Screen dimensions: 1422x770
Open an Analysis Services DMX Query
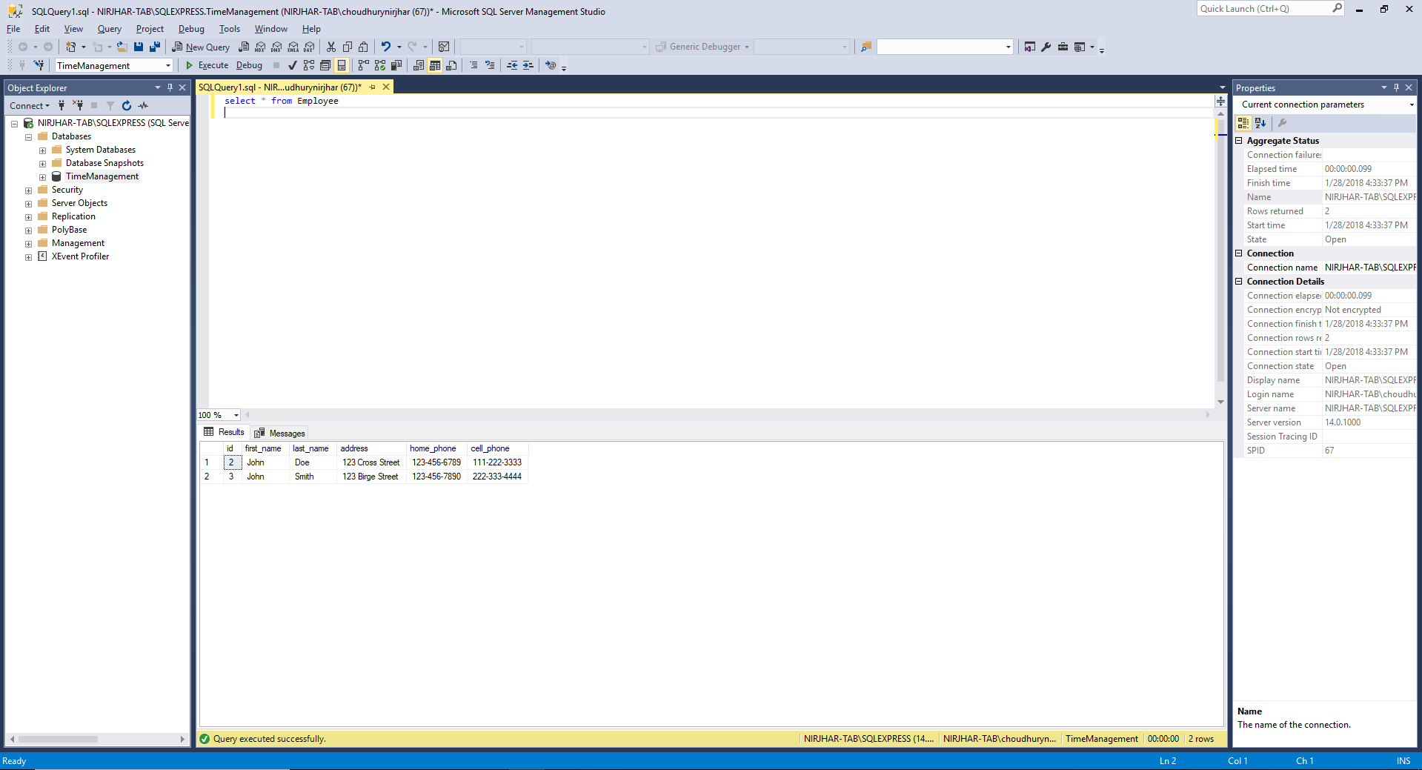(276, 47)
